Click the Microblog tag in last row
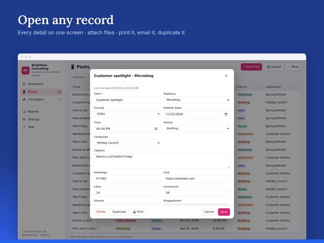 point(123,229)
